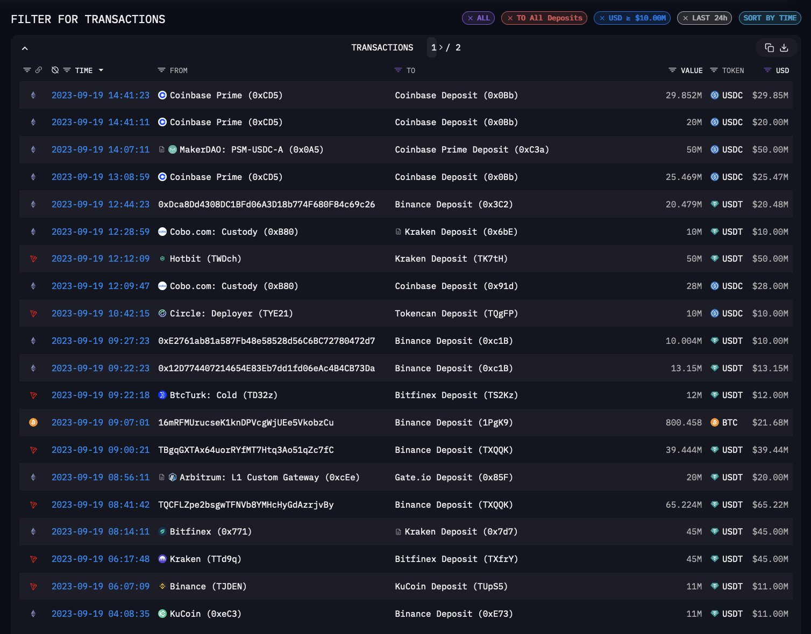Viewport: 811px width, 634px height.
Task: Click the Ethereum chain icon in the 14:41:23 row
Action: point(33,95)
